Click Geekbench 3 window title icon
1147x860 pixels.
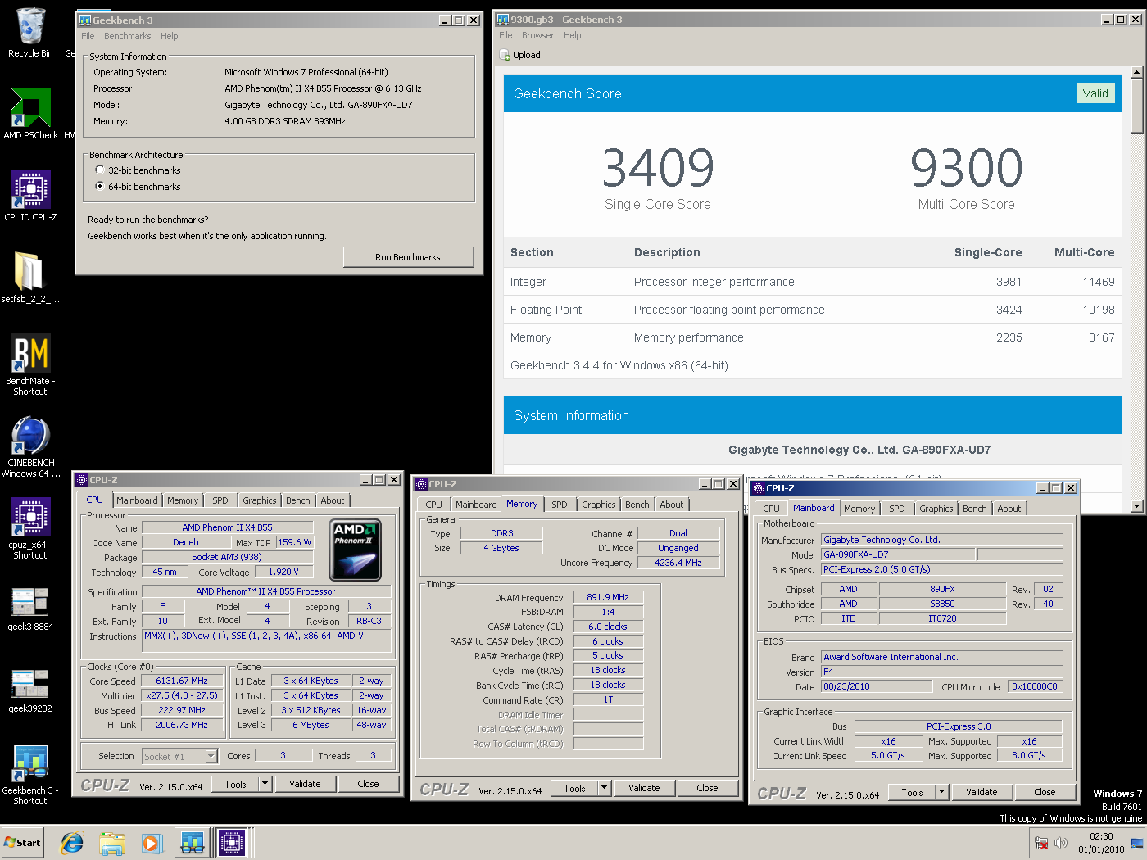(x=84, y=20)
